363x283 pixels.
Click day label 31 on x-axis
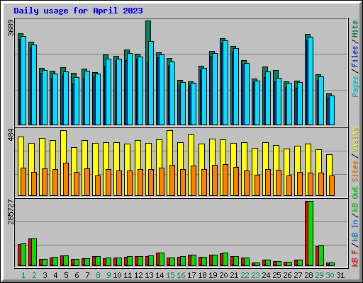pyautogui.click(x=340, y=275)
